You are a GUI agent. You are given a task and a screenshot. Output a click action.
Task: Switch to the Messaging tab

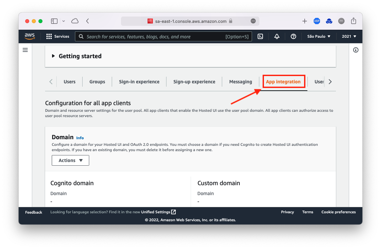click(240, 82)
